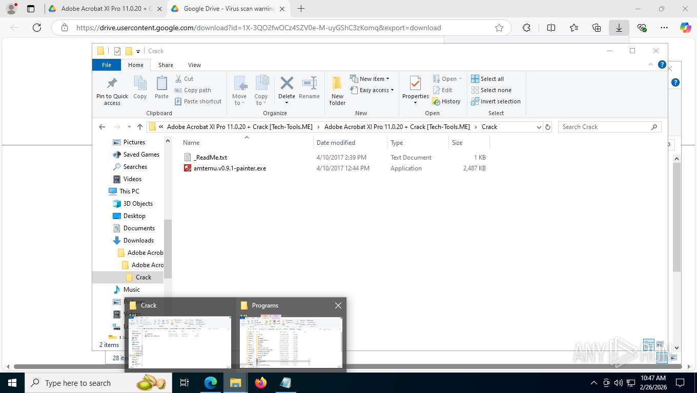Open Edge Split screen icon
The width and height of the screenshot is (697, 393).
[x=551, y=28]
